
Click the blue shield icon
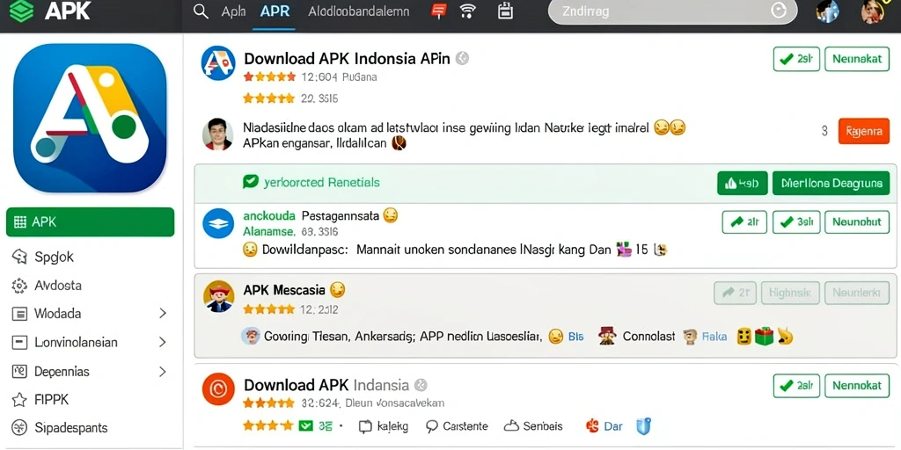(x=643, y=426)
